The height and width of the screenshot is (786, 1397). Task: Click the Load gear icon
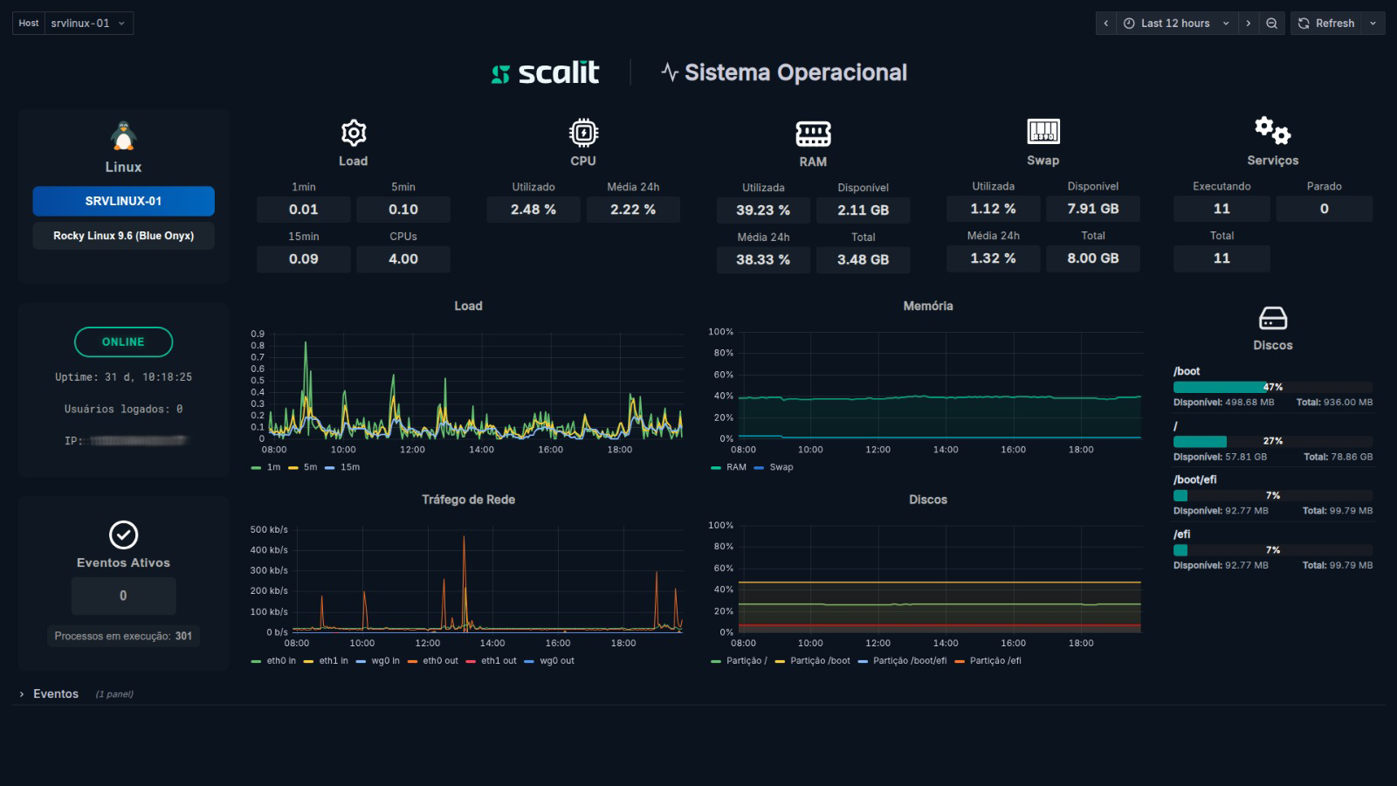[353, 133]
